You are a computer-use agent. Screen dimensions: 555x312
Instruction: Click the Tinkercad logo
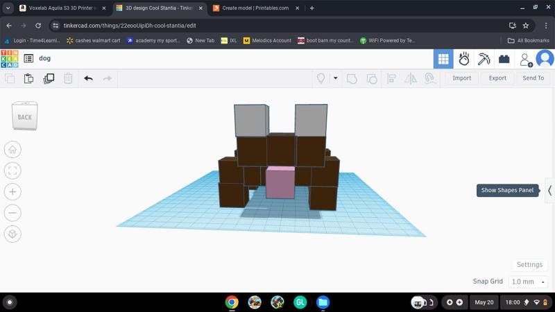pos(10,59)
